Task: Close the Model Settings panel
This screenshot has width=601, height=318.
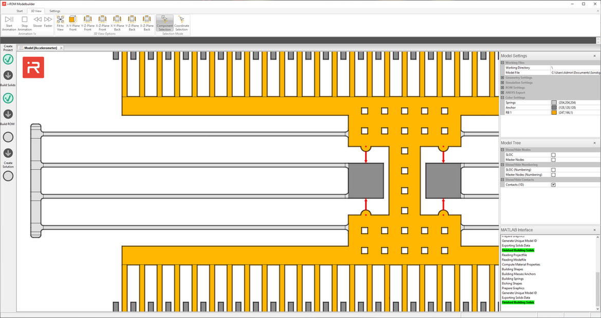Action: (594, 56)
